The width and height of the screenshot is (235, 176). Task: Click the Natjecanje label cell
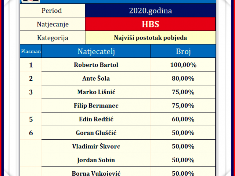53,24
